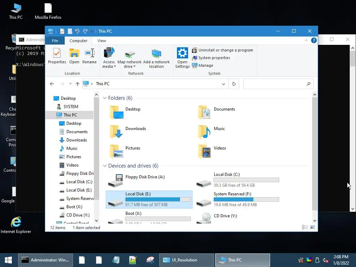Viewport: 356px width, 267px height.
Task: Open System properties from the ribbon
Action: point(211,58)
